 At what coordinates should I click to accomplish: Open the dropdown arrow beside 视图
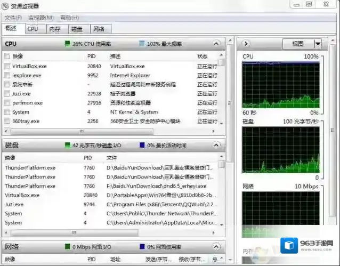(x=318, y=44)
